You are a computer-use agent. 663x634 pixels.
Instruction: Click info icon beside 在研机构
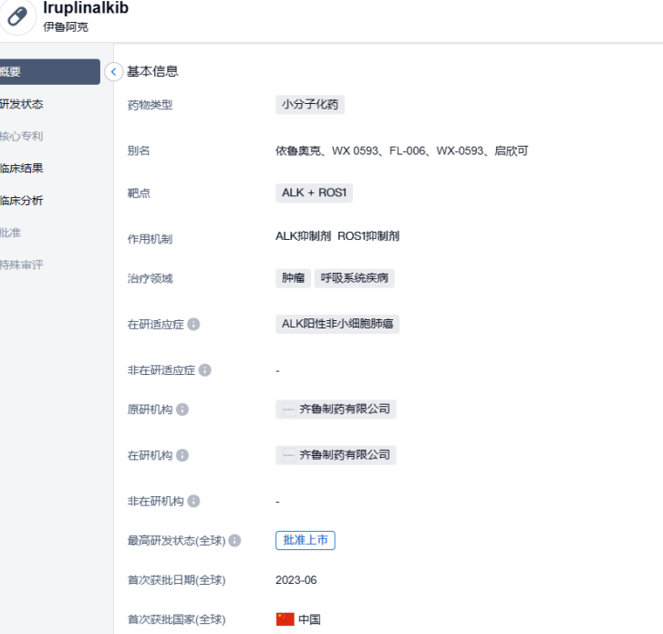(182, 455)
